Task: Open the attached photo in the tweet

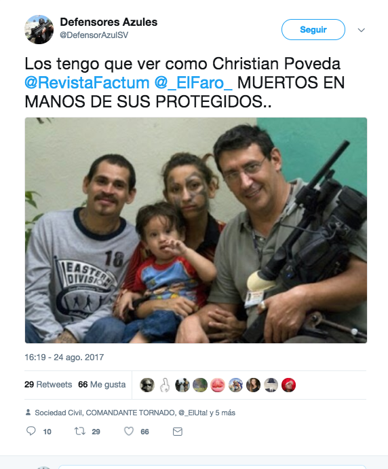Action: coord(196,230)
